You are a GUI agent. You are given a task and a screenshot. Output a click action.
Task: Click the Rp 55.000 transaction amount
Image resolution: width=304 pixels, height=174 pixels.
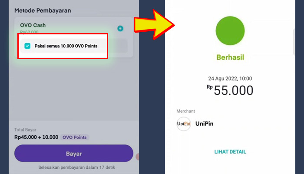pyautogui.click(x=230, y=90)
